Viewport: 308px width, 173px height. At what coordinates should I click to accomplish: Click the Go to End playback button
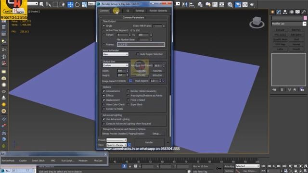(284, 166)
